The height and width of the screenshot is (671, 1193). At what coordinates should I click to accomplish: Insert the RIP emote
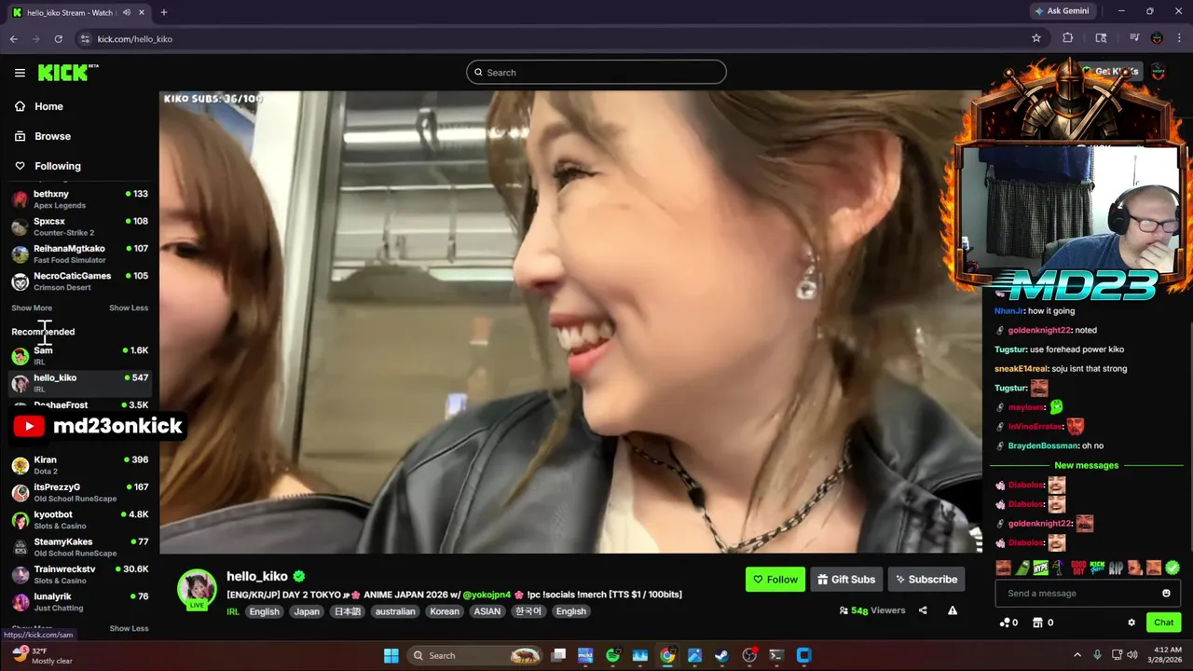[1117, 568]
